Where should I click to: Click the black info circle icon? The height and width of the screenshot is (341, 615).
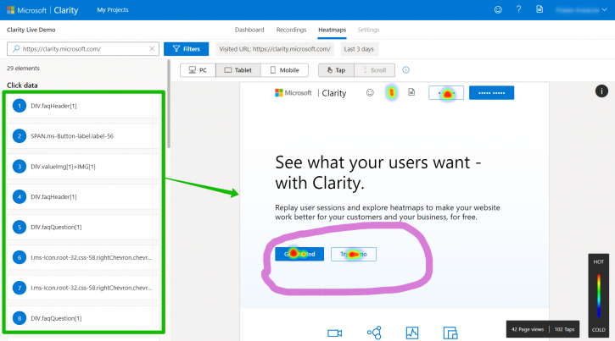[601, 91]
